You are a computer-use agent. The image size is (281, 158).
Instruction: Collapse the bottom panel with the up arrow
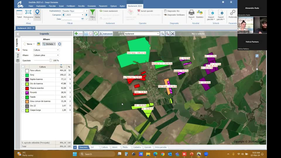(x=75, y=147)
